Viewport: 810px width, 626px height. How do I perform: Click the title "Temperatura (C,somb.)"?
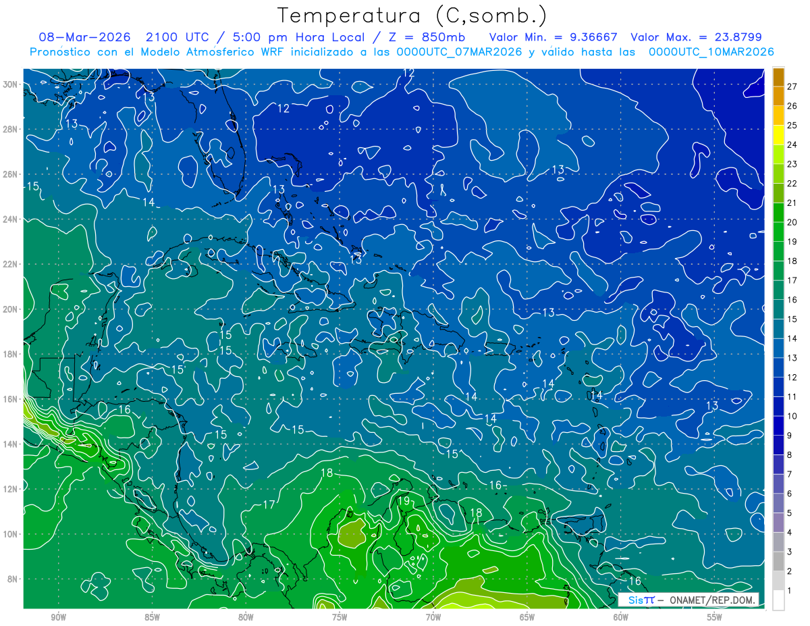point(412,15)
